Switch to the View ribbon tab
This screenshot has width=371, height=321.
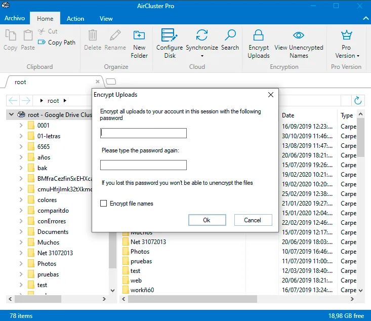[x=106, y=18]
